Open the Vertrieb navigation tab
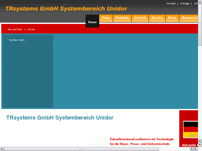This screenshot has width=202, height=151. tap(140, 18)
